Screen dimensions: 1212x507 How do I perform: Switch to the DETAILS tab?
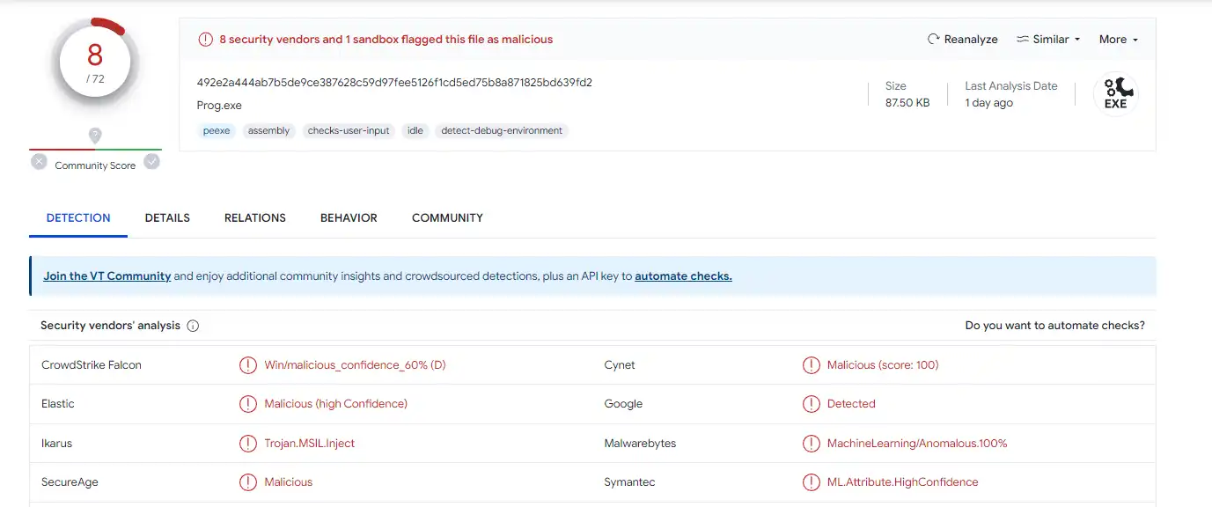click(x=167, y=218)
